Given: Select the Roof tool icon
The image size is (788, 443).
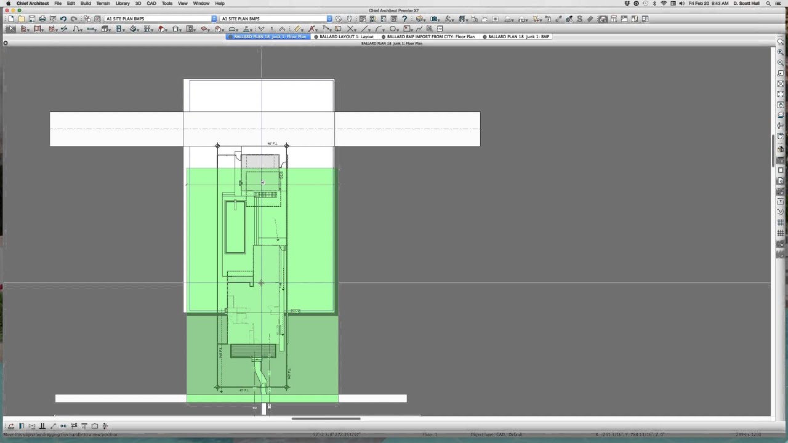Looking at the screenshot, I should [x=162, y=29].
